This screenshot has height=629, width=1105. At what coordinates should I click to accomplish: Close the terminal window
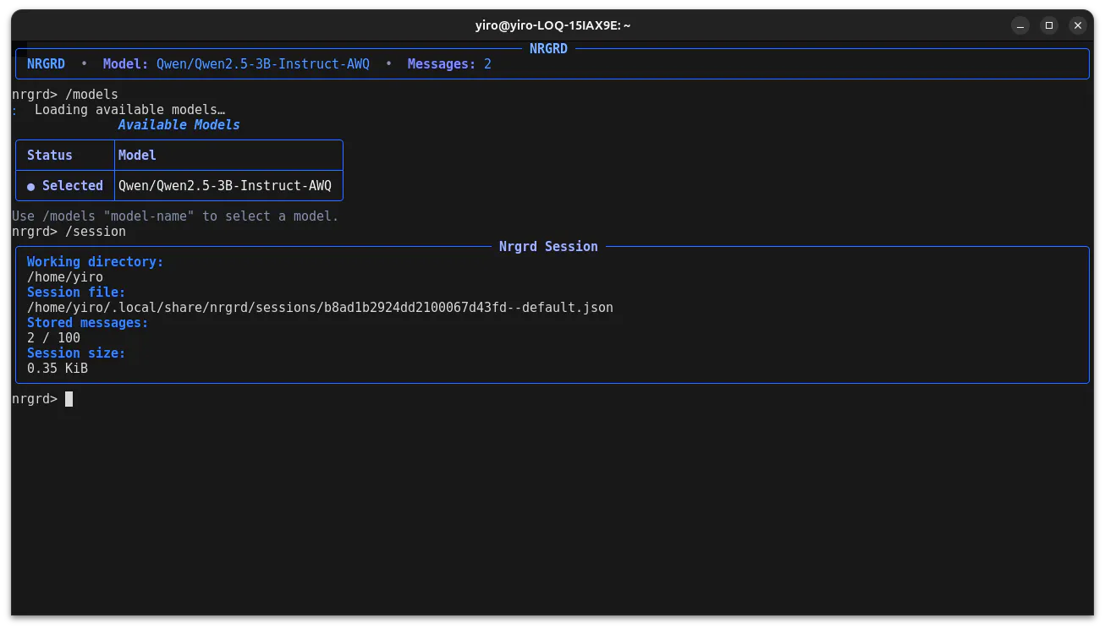(x=1077, y=25)
